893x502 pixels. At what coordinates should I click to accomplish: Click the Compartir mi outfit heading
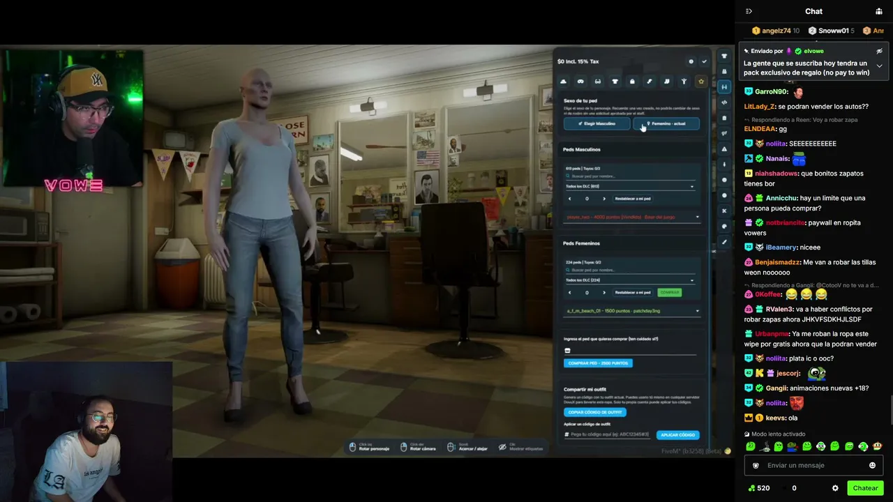[585, 389]
